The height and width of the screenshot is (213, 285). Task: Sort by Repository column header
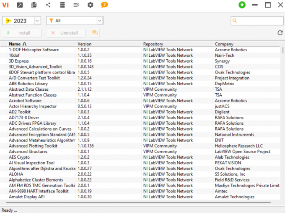177,44
